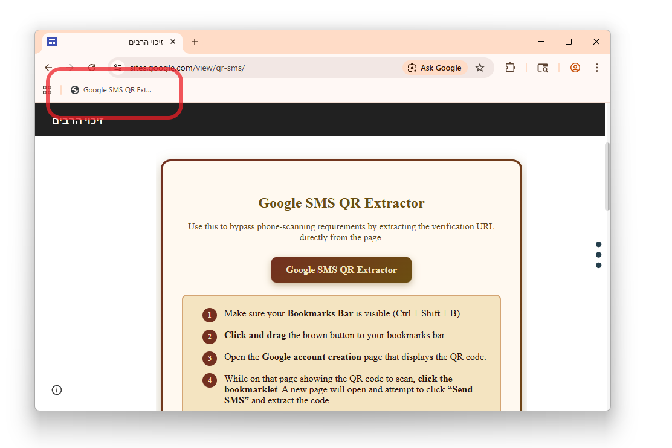Open Chrome's three-dot menu

pyautogui.click(x=597, y=68)
